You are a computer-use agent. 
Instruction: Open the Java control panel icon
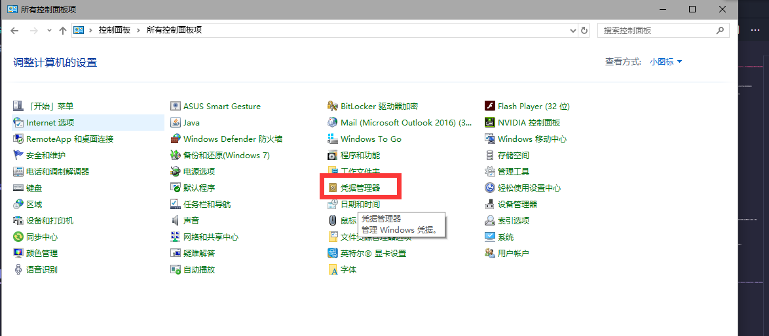[x=176, y=123]
